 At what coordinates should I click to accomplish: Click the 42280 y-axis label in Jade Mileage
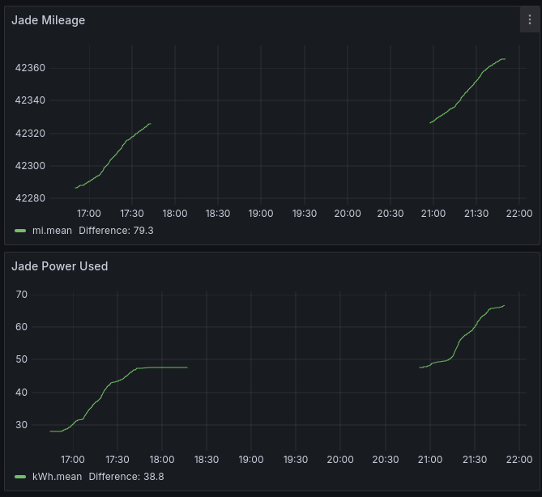pyautogui.click(x=30, y=198)
